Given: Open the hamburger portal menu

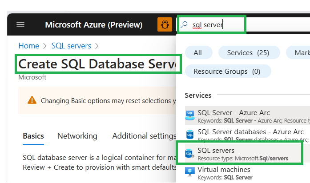Looking at the screenshot, I should tap(20, 25).
